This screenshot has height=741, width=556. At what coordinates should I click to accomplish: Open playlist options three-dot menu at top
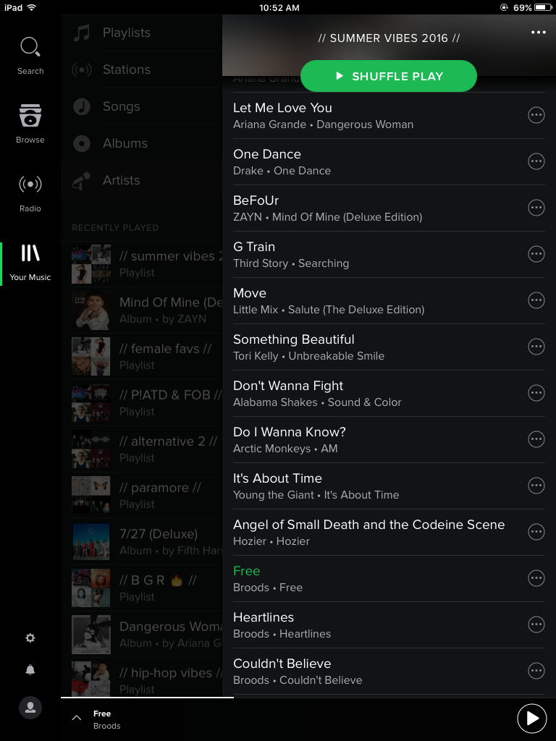click(538, 32)
